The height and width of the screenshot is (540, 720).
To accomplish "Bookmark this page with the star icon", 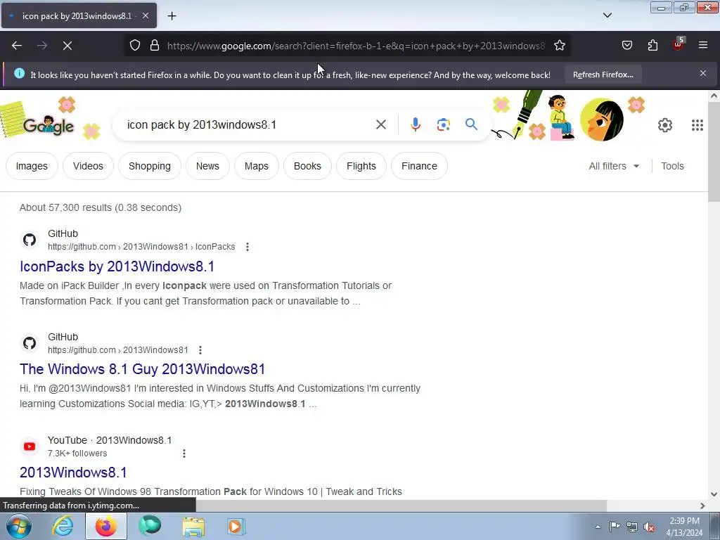I will click(559, 46).
